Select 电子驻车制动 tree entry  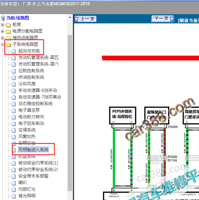pyautogui.click(x=31, y=123)
